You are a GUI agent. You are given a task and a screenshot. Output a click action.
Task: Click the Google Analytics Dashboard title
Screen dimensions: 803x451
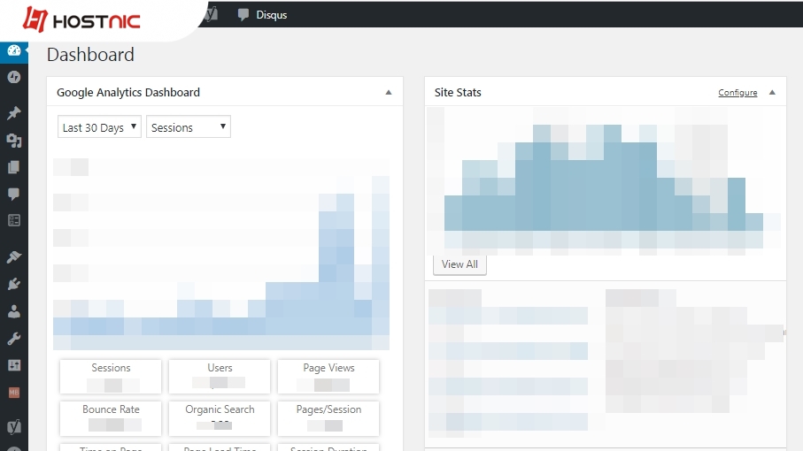click(128, 93)
